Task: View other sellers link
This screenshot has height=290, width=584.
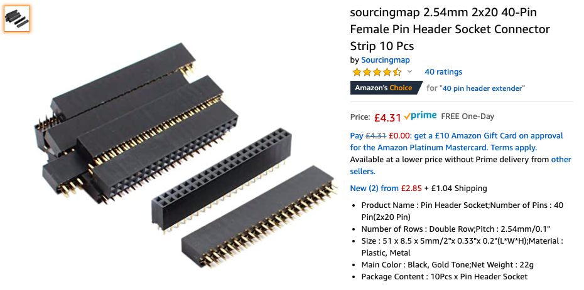Action: click(x=561, y=160)
